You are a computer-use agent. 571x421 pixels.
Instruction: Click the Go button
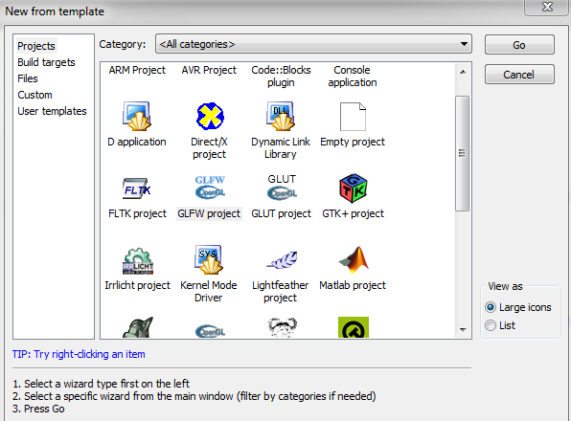[x=519, y=45]
